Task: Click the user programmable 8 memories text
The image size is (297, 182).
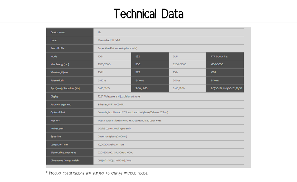Action: point(130,120)
